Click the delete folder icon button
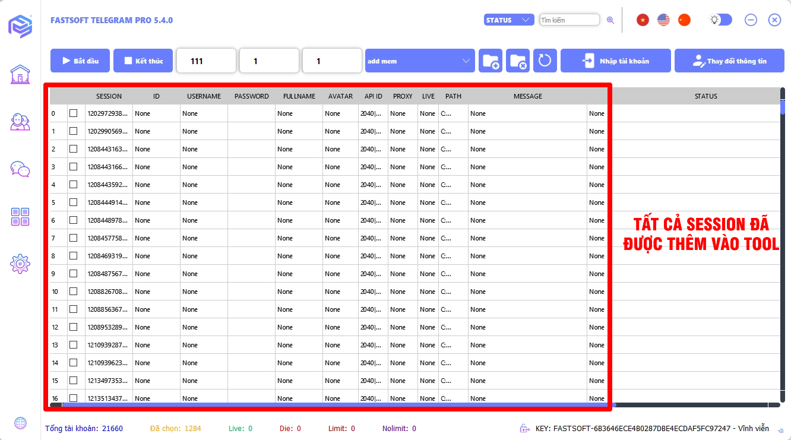This screenshot has width=791, height=440. click(x=518, y=61)
